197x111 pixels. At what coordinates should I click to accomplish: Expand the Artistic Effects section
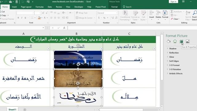(176, 73)
